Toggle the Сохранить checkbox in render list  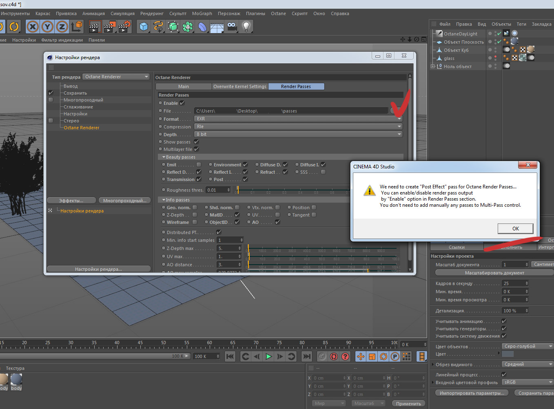(51, 93)
